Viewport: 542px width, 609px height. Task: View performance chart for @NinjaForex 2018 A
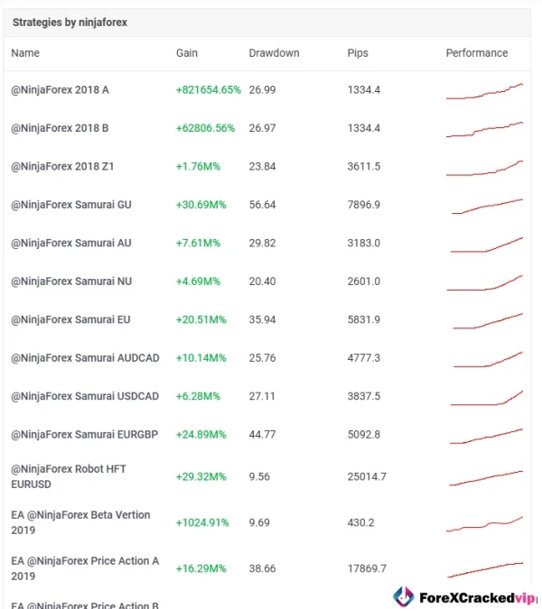point(484,91)
